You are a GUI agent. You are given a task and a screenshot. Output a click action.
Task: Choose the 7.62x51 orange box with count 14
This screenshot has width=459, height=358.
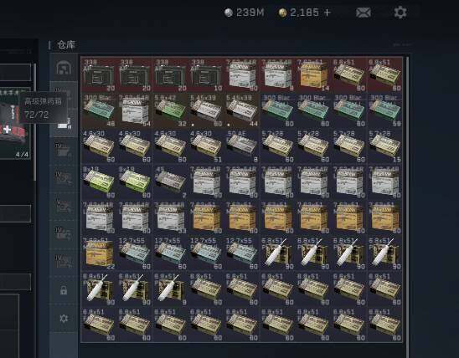(x=313, y=74)
